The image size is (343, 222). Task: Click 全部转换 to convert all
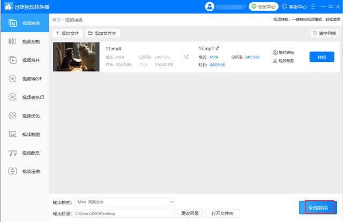pos(318,208)
